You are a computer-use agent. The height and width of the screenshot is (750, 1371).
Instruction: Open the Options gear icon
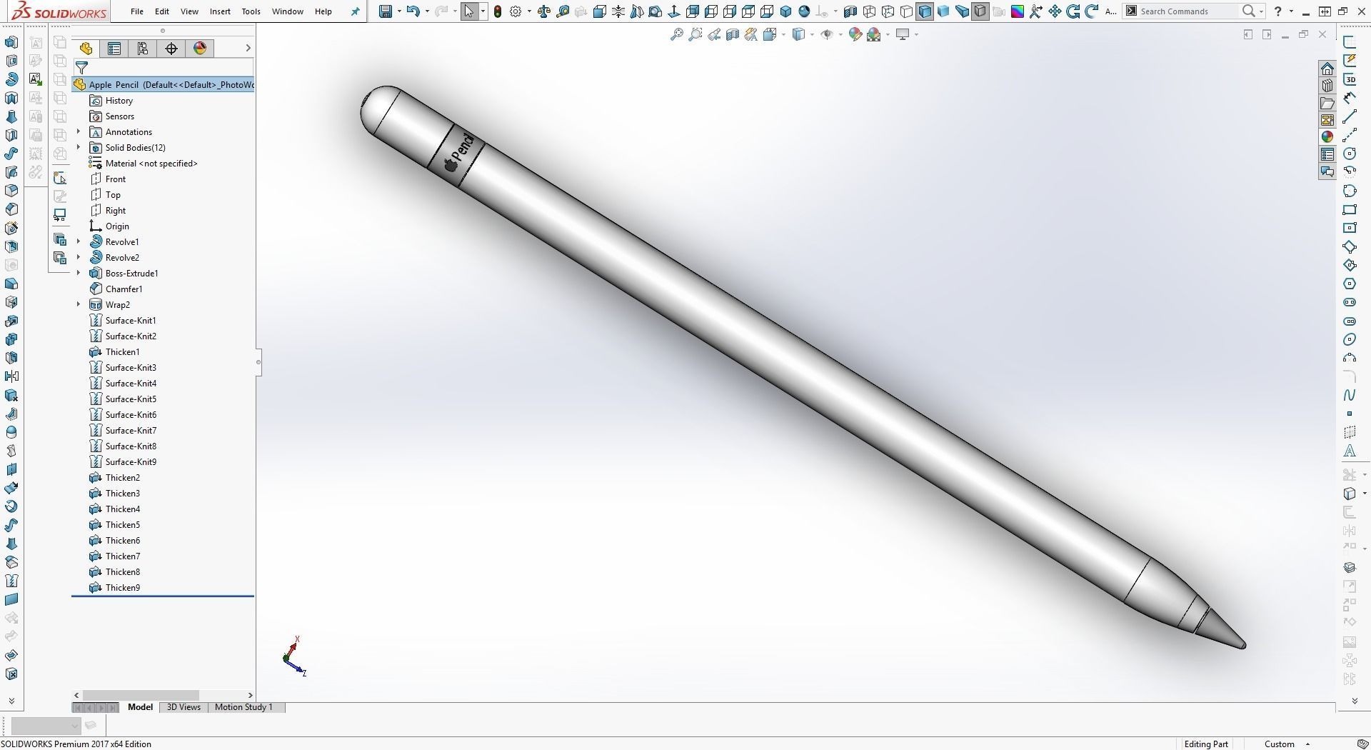pyautogui.click(x=516, y=11)
